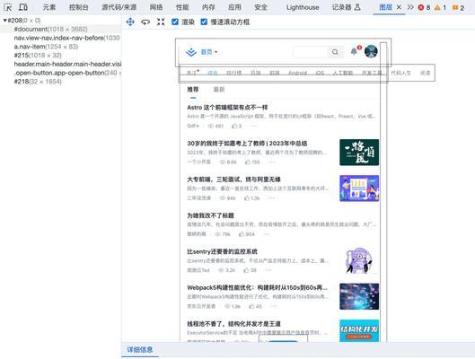This screenshot has height=359, width=475.
Task: Show more DevTools tabs chevron
Action: pyautogui.click(x=410, y=7)
